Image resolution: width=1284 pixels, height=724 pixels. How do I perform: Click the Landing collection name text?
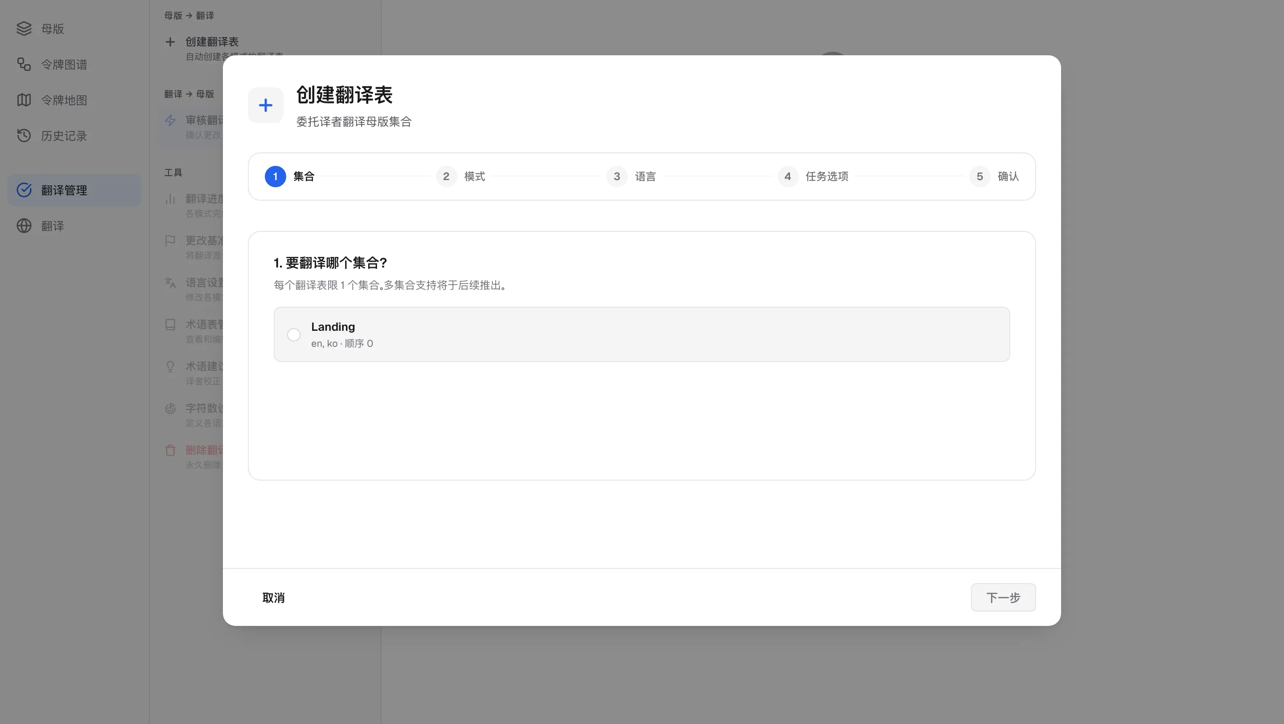point(333,327)
